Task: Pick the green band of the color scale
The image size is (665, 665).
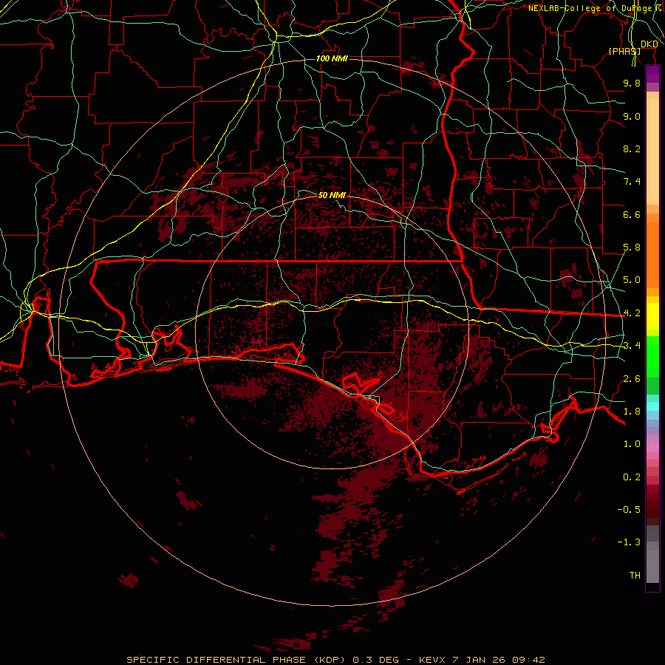Action: [652, 357]
